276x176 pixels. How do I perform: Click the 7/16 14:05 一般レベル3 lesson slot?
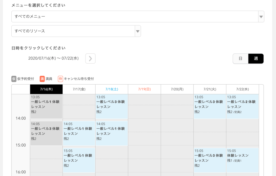coord(46,133)
